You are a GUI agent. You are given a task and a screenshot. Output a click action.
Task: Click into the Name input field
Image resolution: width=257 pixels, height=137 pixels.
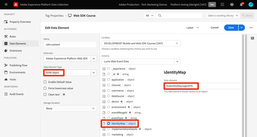(x=70, y=45)
